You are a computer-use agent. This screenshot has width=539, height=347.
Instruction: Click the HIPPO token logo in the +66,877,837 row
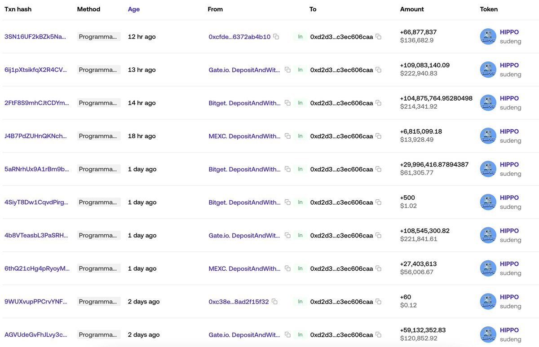click(x=488, y=37)
